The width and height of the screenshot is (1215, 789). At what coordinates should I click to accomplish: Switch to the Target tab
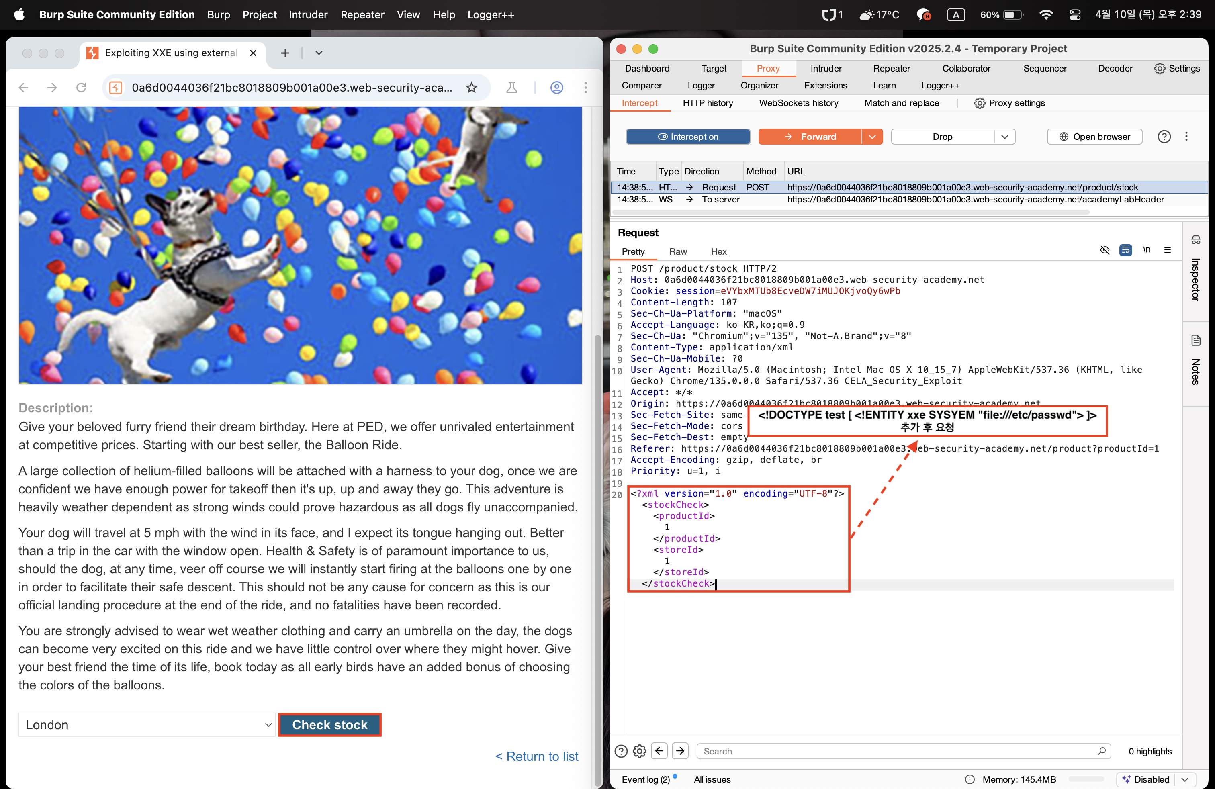[x=714, y=68]
